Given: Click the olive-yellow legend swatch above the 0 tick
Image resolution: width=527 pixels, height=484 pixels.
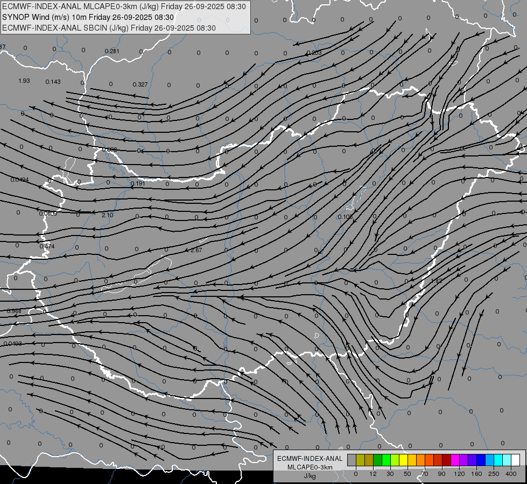Looking at the screenshot, I should tap(360, 460).
